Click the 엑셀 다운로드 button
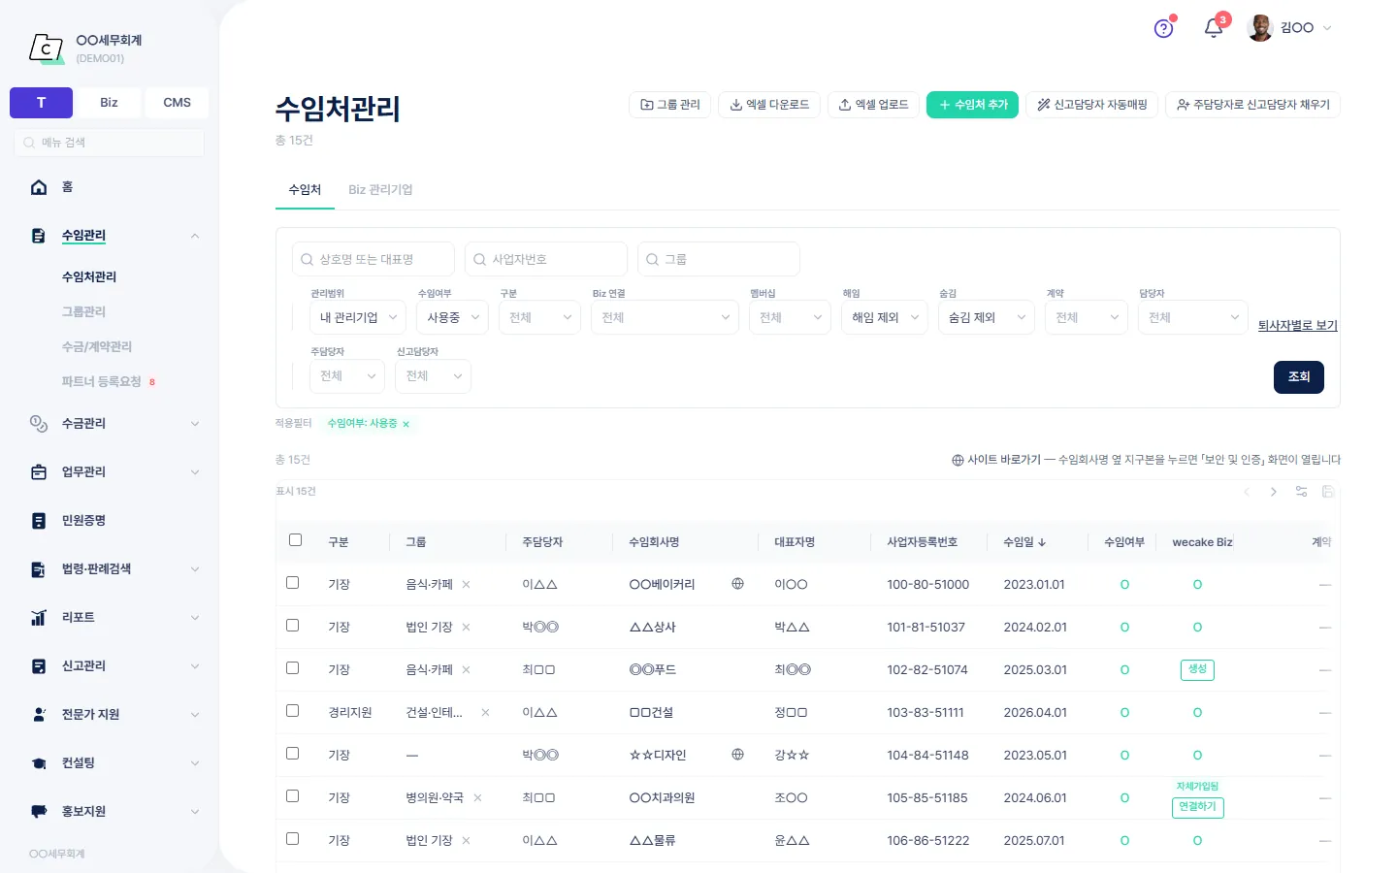This screenshot has height=873, width=1397. point(769,105)
